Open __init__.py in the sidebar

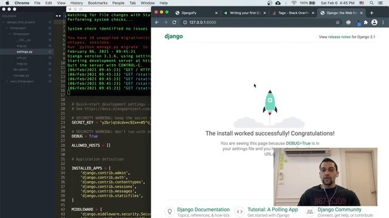24,40
